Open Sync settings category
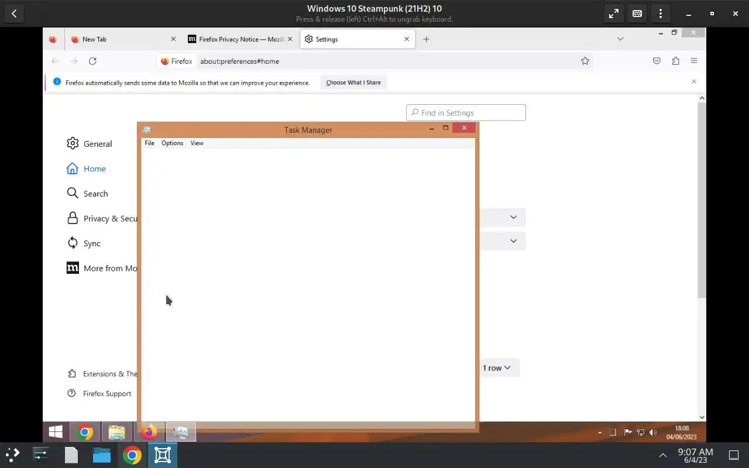The image size is (749, 468). tap(84, 243)
